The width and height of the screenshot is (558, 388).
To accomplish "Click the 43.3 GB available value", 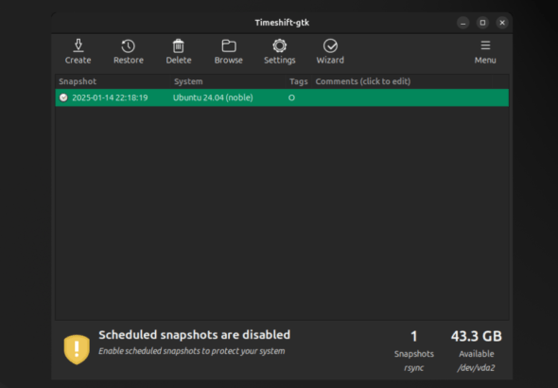I will tap(476, 336).
